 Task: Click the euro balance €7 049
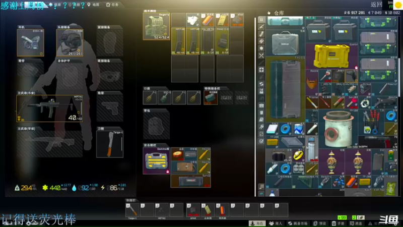(375, 13)
